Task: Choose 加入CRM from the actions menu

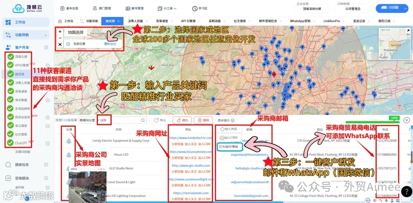Action: tap(229, 137)
